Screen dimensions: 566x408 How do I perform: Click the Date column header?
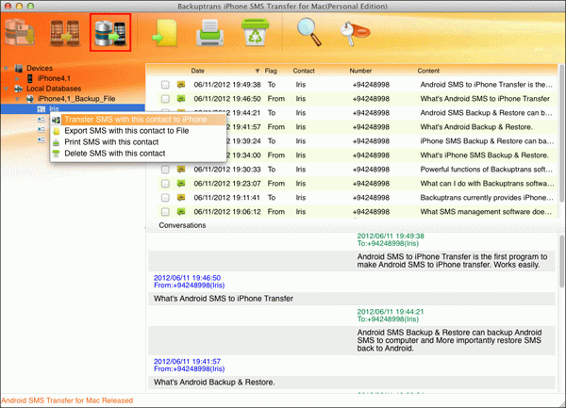[198, 71]
